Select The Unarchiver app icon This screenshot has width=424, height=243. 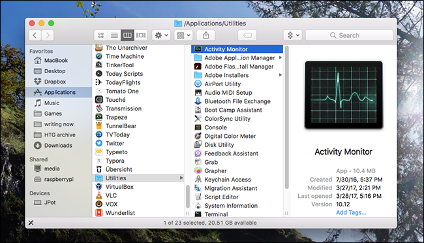(x=99, y=48)
